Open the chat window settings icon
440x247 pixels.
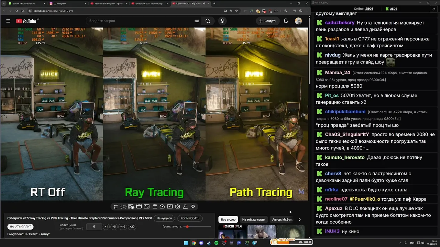point(434,9)
